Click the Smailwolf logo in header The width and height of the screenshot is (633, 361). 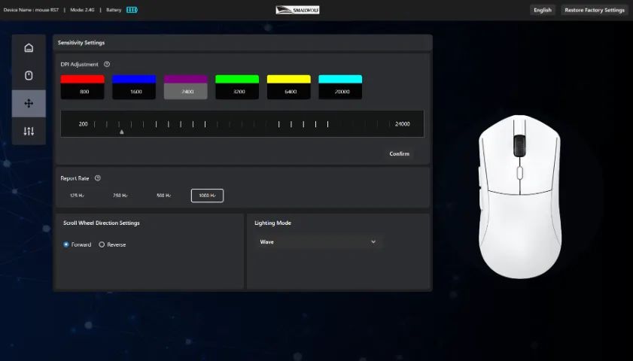click(297, 10)
